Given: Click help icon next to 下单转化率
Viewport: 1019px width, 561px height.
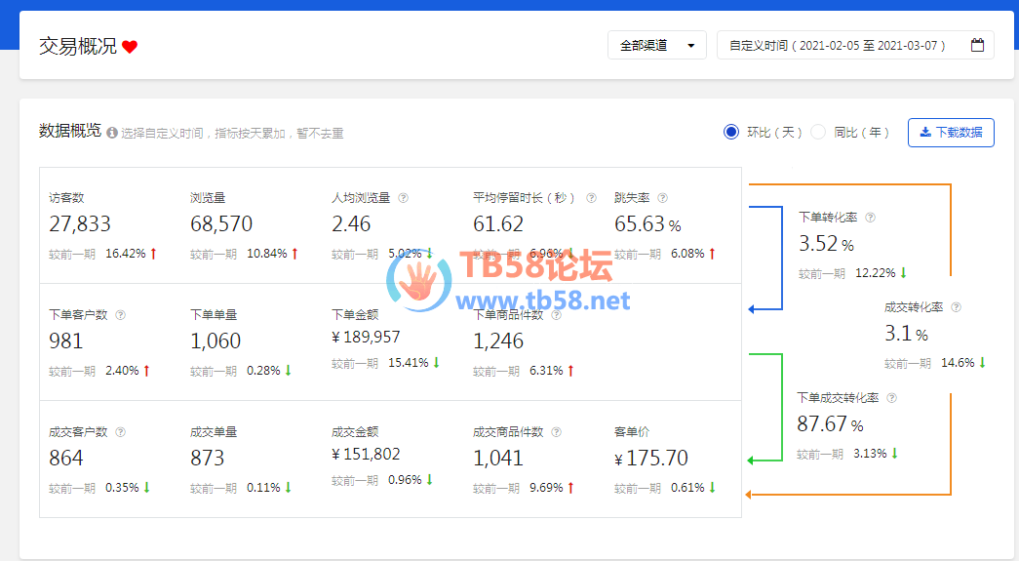Looking at the screenshot, I should pyautogui.click(x=870, y=218).
